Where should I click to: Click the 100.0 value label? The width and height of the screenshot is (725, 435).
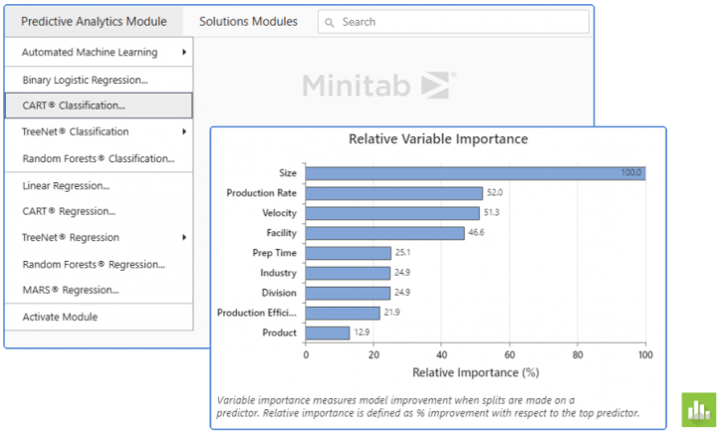(x=630, y=173)
